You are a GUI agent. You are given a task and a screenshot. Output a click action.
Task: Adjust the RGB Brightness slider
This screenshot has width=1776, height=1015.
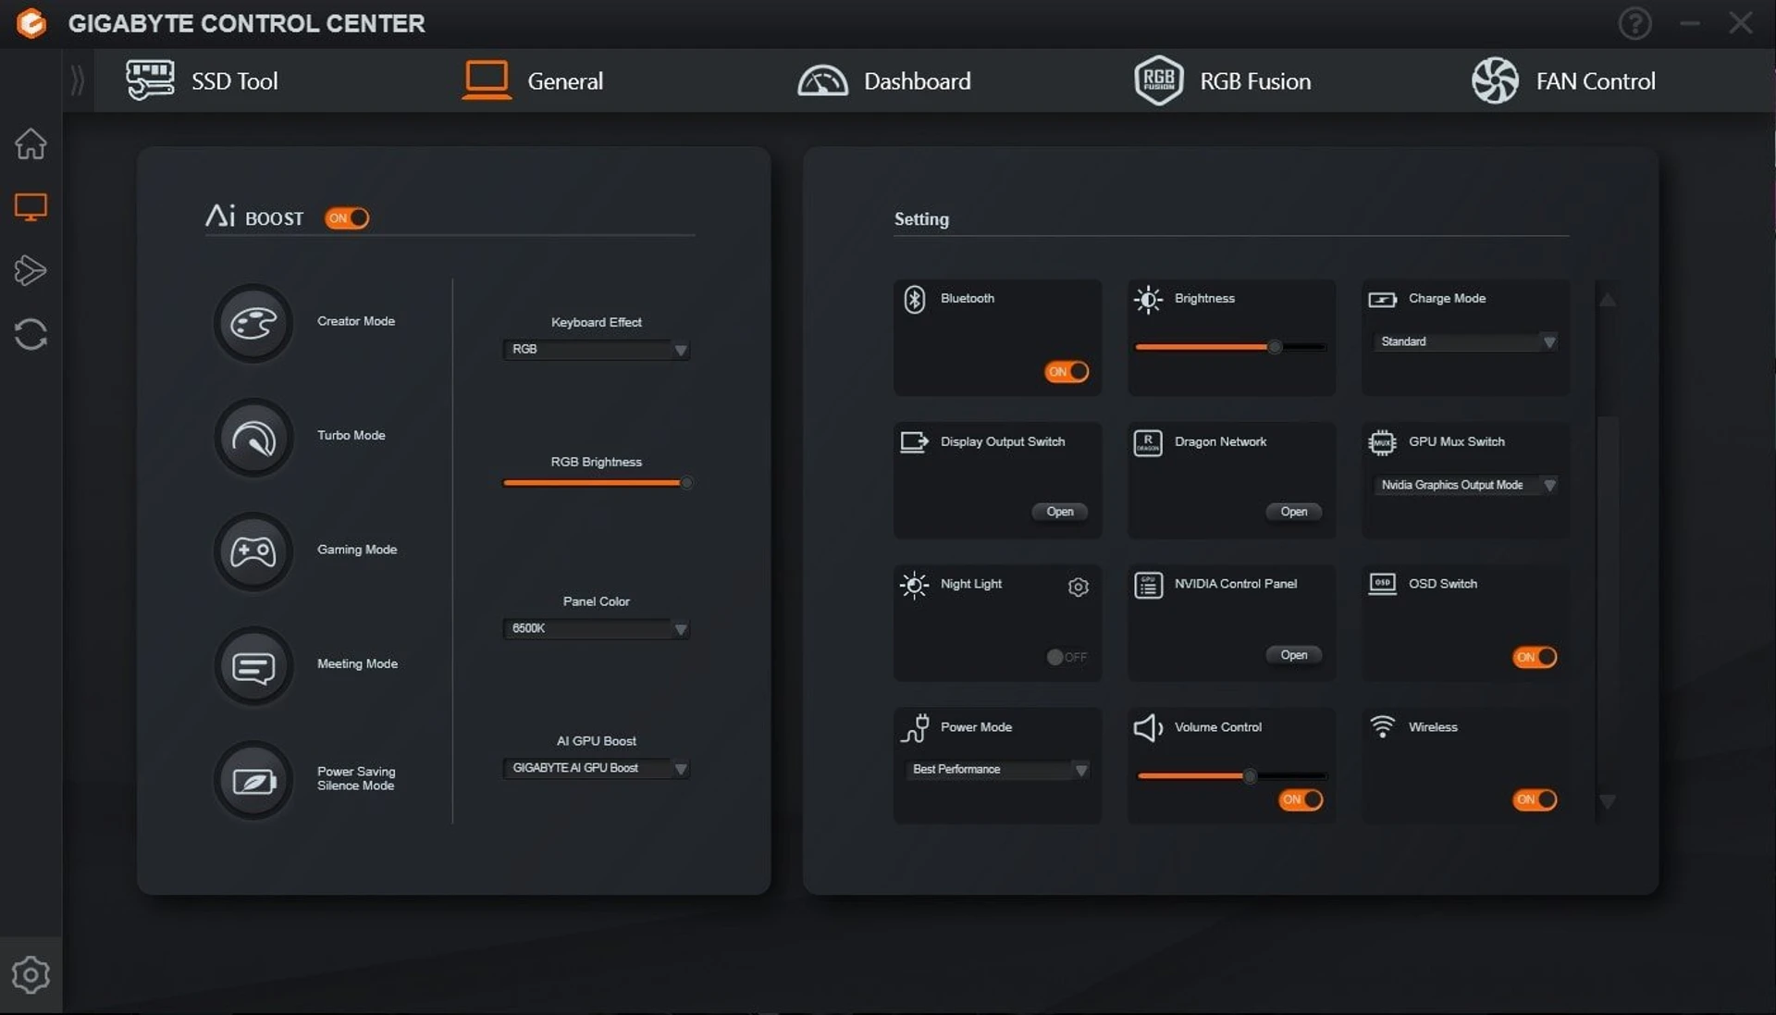tap(597, 483)
